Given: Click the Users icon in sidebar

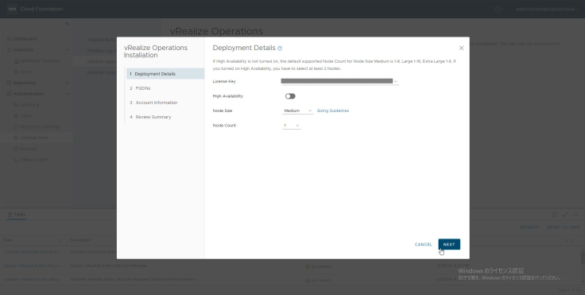Looking at the screenshot, I should click(16, 116).
